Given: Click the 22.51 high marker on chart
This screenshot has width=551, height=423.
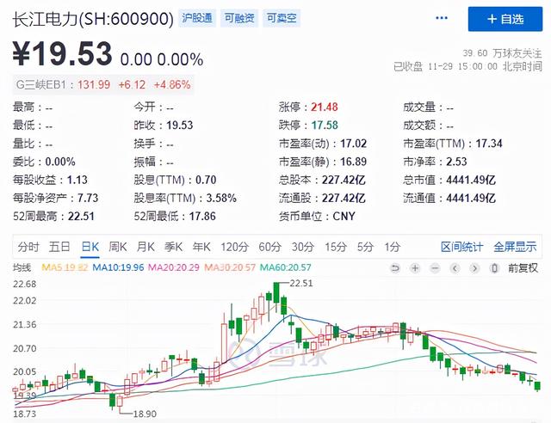Looking at the screenshot, I should 301,283.
